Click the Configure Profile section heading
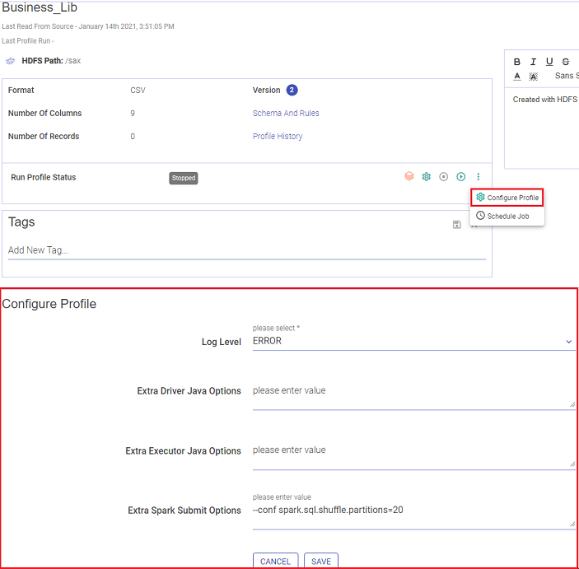Image resolution: width=579 pixels, height=569 pixels. click(49, 304)
